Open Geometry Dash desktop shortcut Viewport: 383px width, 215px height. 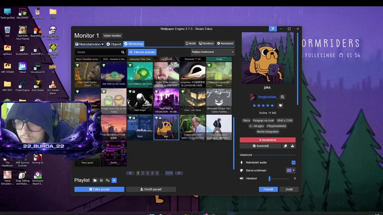53,51
